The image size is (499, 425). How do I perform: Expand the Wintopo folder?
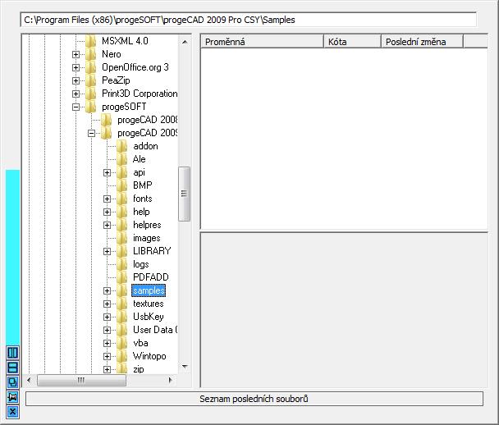point(107,356)
